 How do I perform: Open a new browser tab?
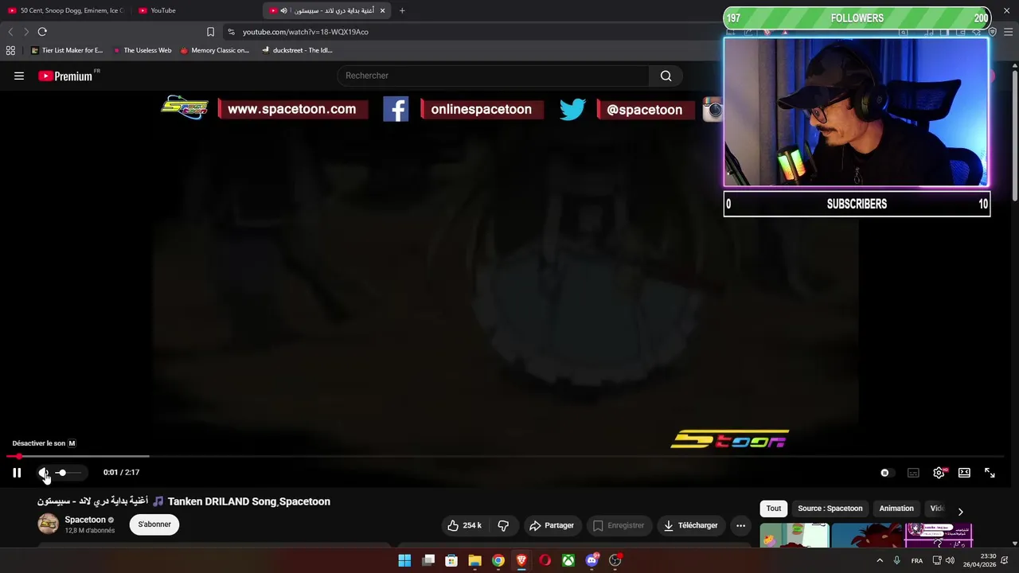402,10
